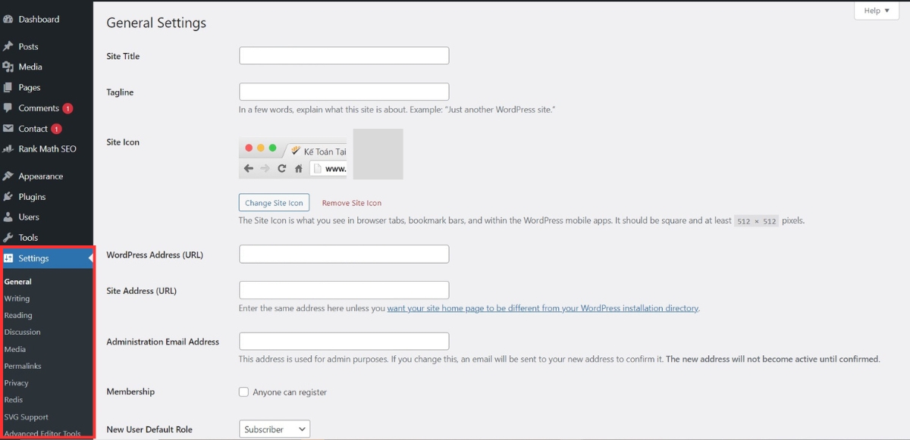
Task: Click the Site Title input field
Action: [x=344, y=56]
